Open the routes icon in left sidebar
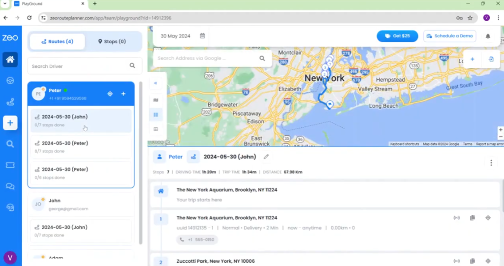 [x=10, y=102]
